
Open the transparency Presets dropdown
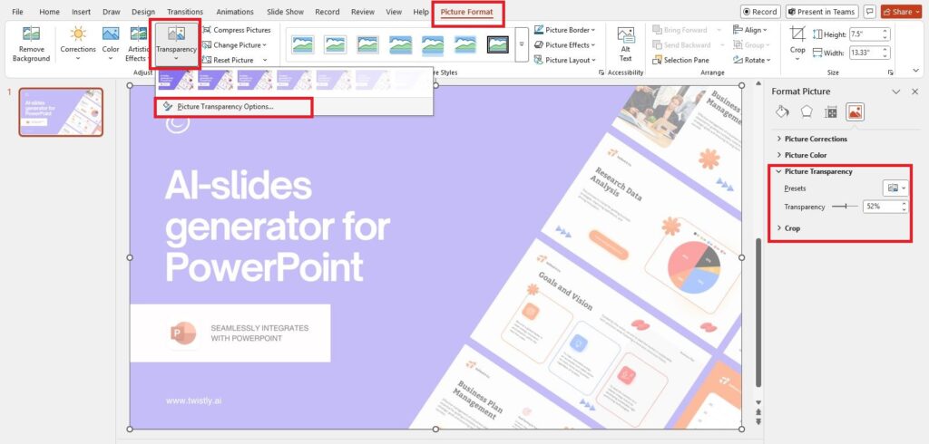pyautogui.click(x=895, y=188)
